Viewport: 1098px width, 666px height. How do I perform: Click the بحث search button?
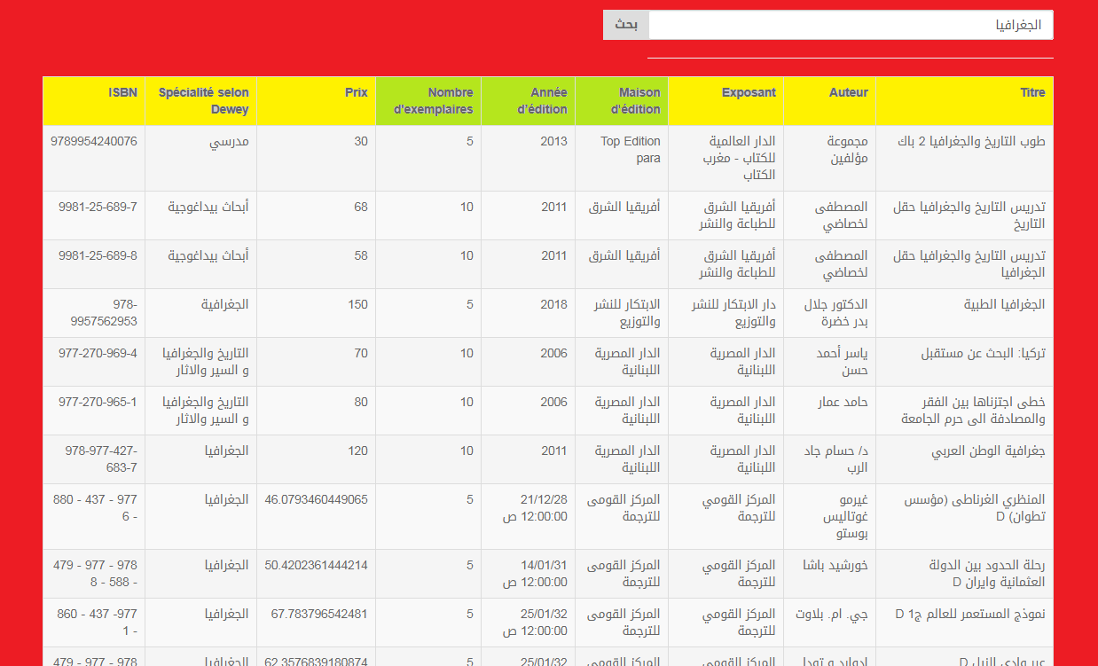[x=626, y=25]
